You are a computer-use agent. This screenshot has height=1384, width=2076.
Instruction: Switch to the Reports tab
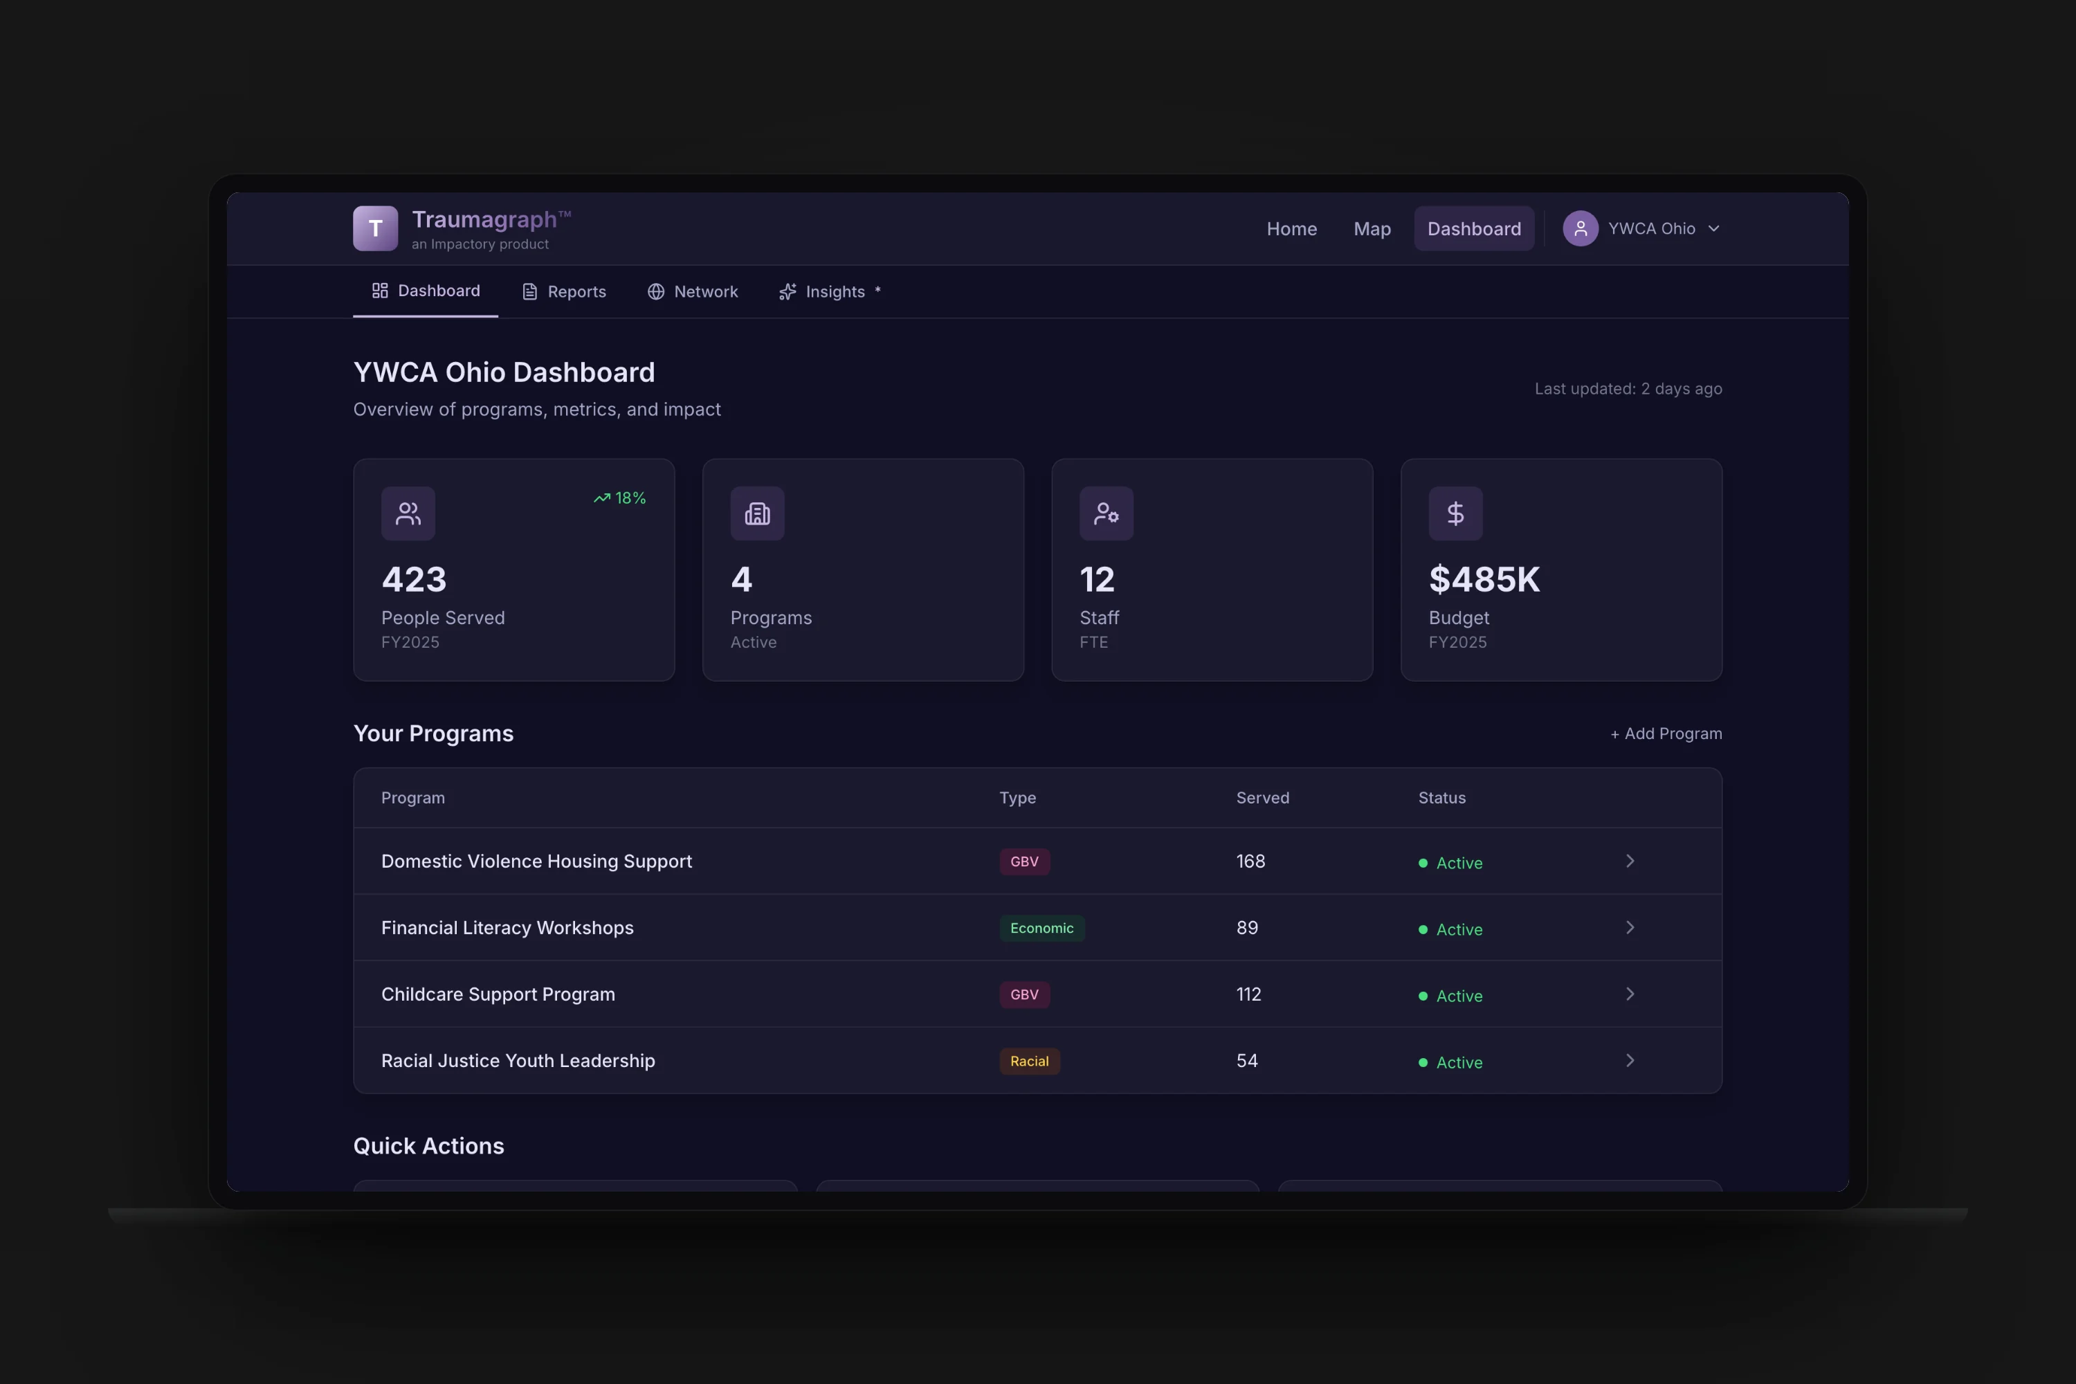[564, 292]
